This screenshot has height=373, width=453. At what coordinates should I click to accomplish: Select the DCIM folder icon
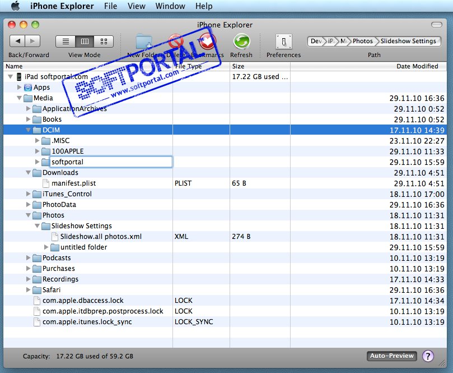pyautogui.click(x=37, y=130)
